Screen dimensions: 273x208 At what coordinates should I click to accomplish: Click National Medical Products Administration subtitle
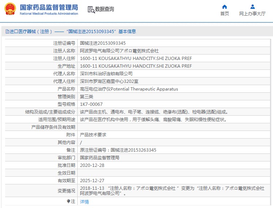(49, 13)
